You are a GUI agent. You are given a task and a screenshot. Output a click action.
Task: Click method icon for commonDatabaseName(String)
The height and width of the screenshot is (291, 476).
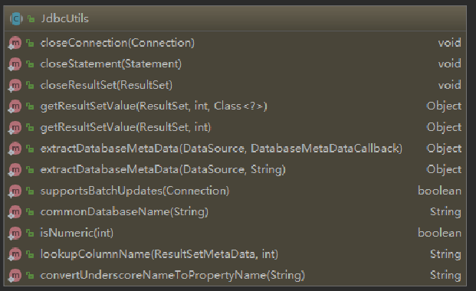point(15,212)
